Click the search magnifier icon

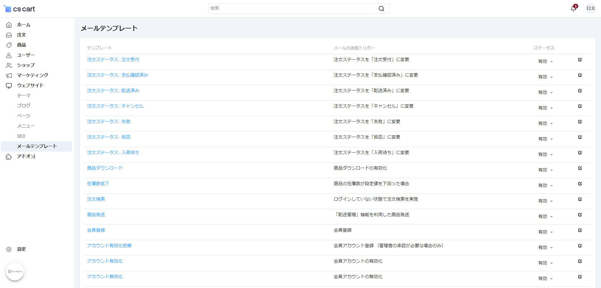(x=381, y=9)
